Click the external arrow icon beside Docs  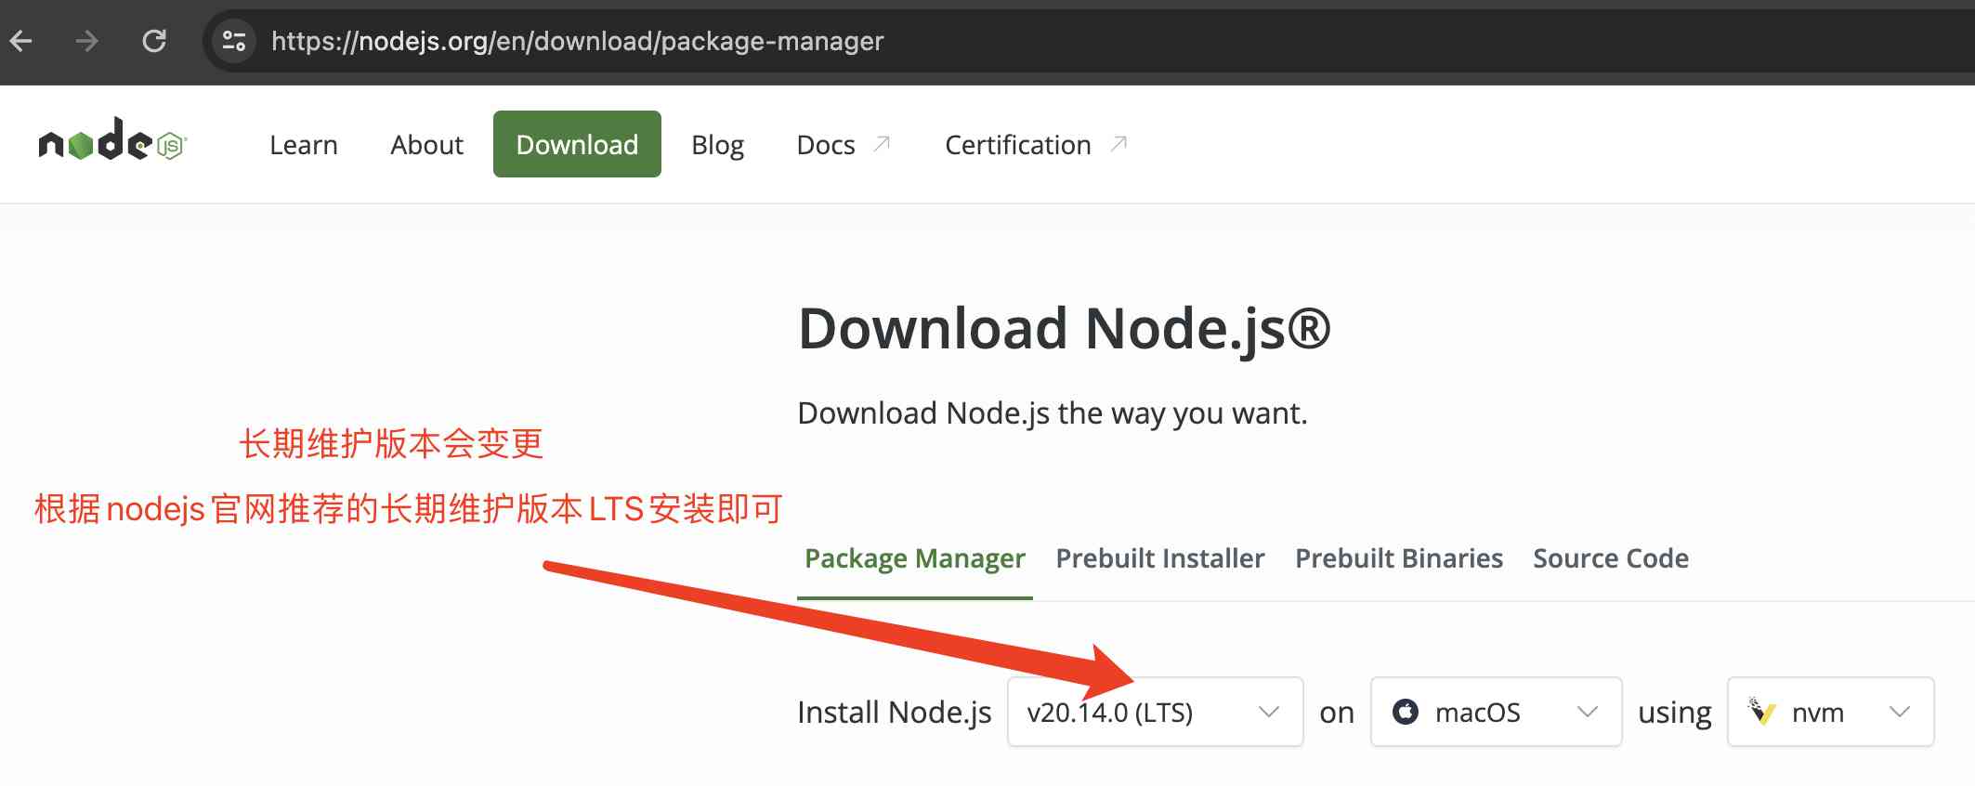pos(882,143)
